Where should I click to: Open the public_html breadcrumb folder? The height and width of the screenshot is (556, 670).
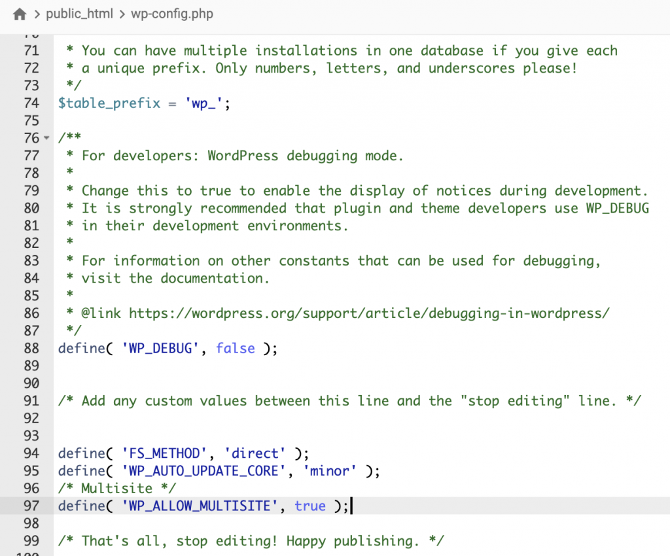click(79, 14)
